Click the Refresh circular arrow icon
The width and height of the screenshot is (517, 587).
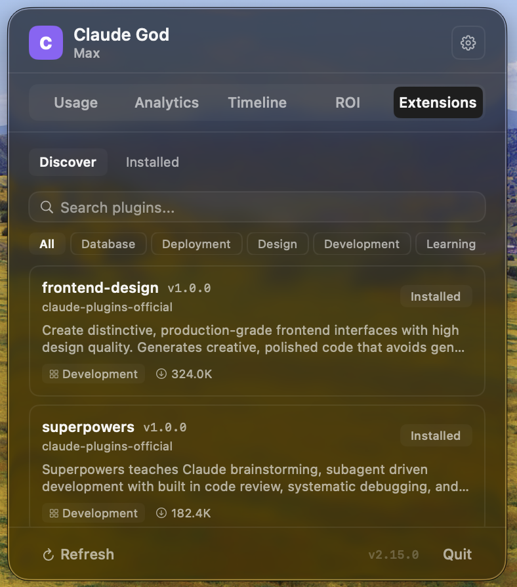coord(47,554)
